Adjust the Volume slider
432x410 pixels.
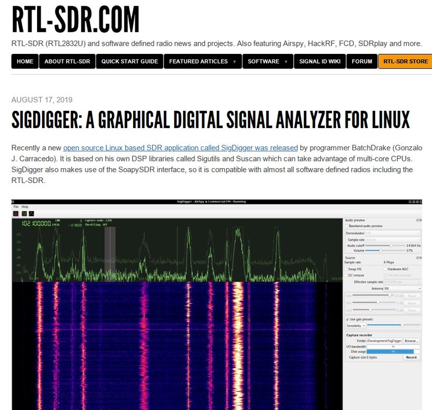click(x=385, y=250)
